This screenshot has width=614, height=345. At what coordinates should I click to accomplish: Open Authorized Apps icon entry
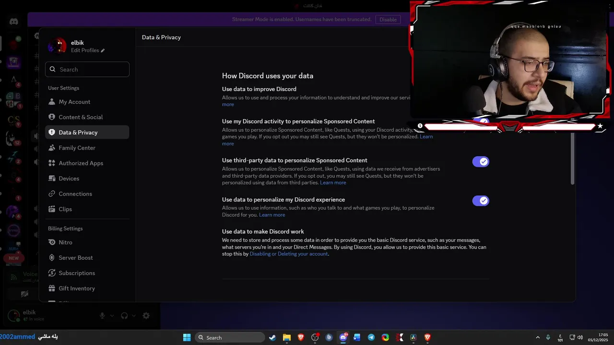[x=52, y=163]
